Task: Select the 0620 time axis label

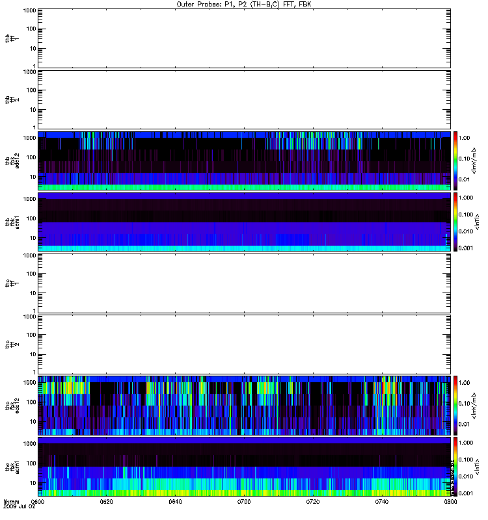Action: tap(106, 502)
